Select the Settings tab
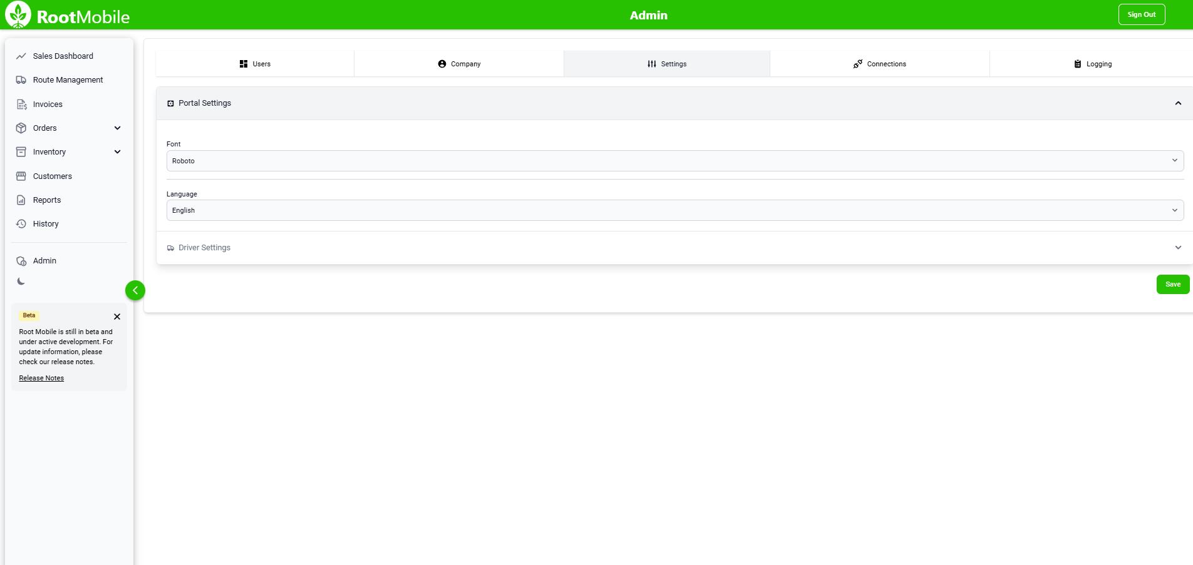 tap(667, 64)
